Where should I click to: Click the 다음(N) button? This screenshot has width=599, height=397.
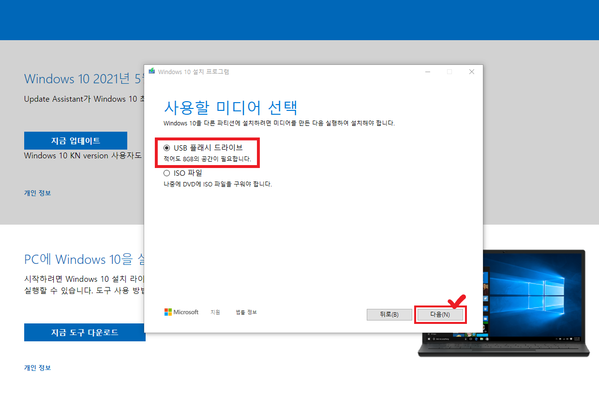tap(440, 315)
